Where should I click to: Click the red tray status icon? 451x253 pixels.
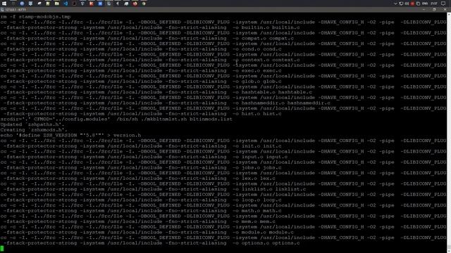[412, 4]
